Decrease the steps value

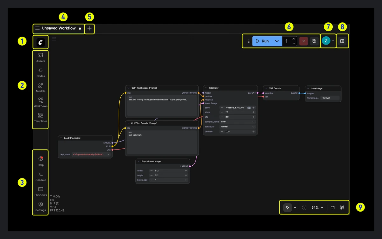tap(222, 112)
